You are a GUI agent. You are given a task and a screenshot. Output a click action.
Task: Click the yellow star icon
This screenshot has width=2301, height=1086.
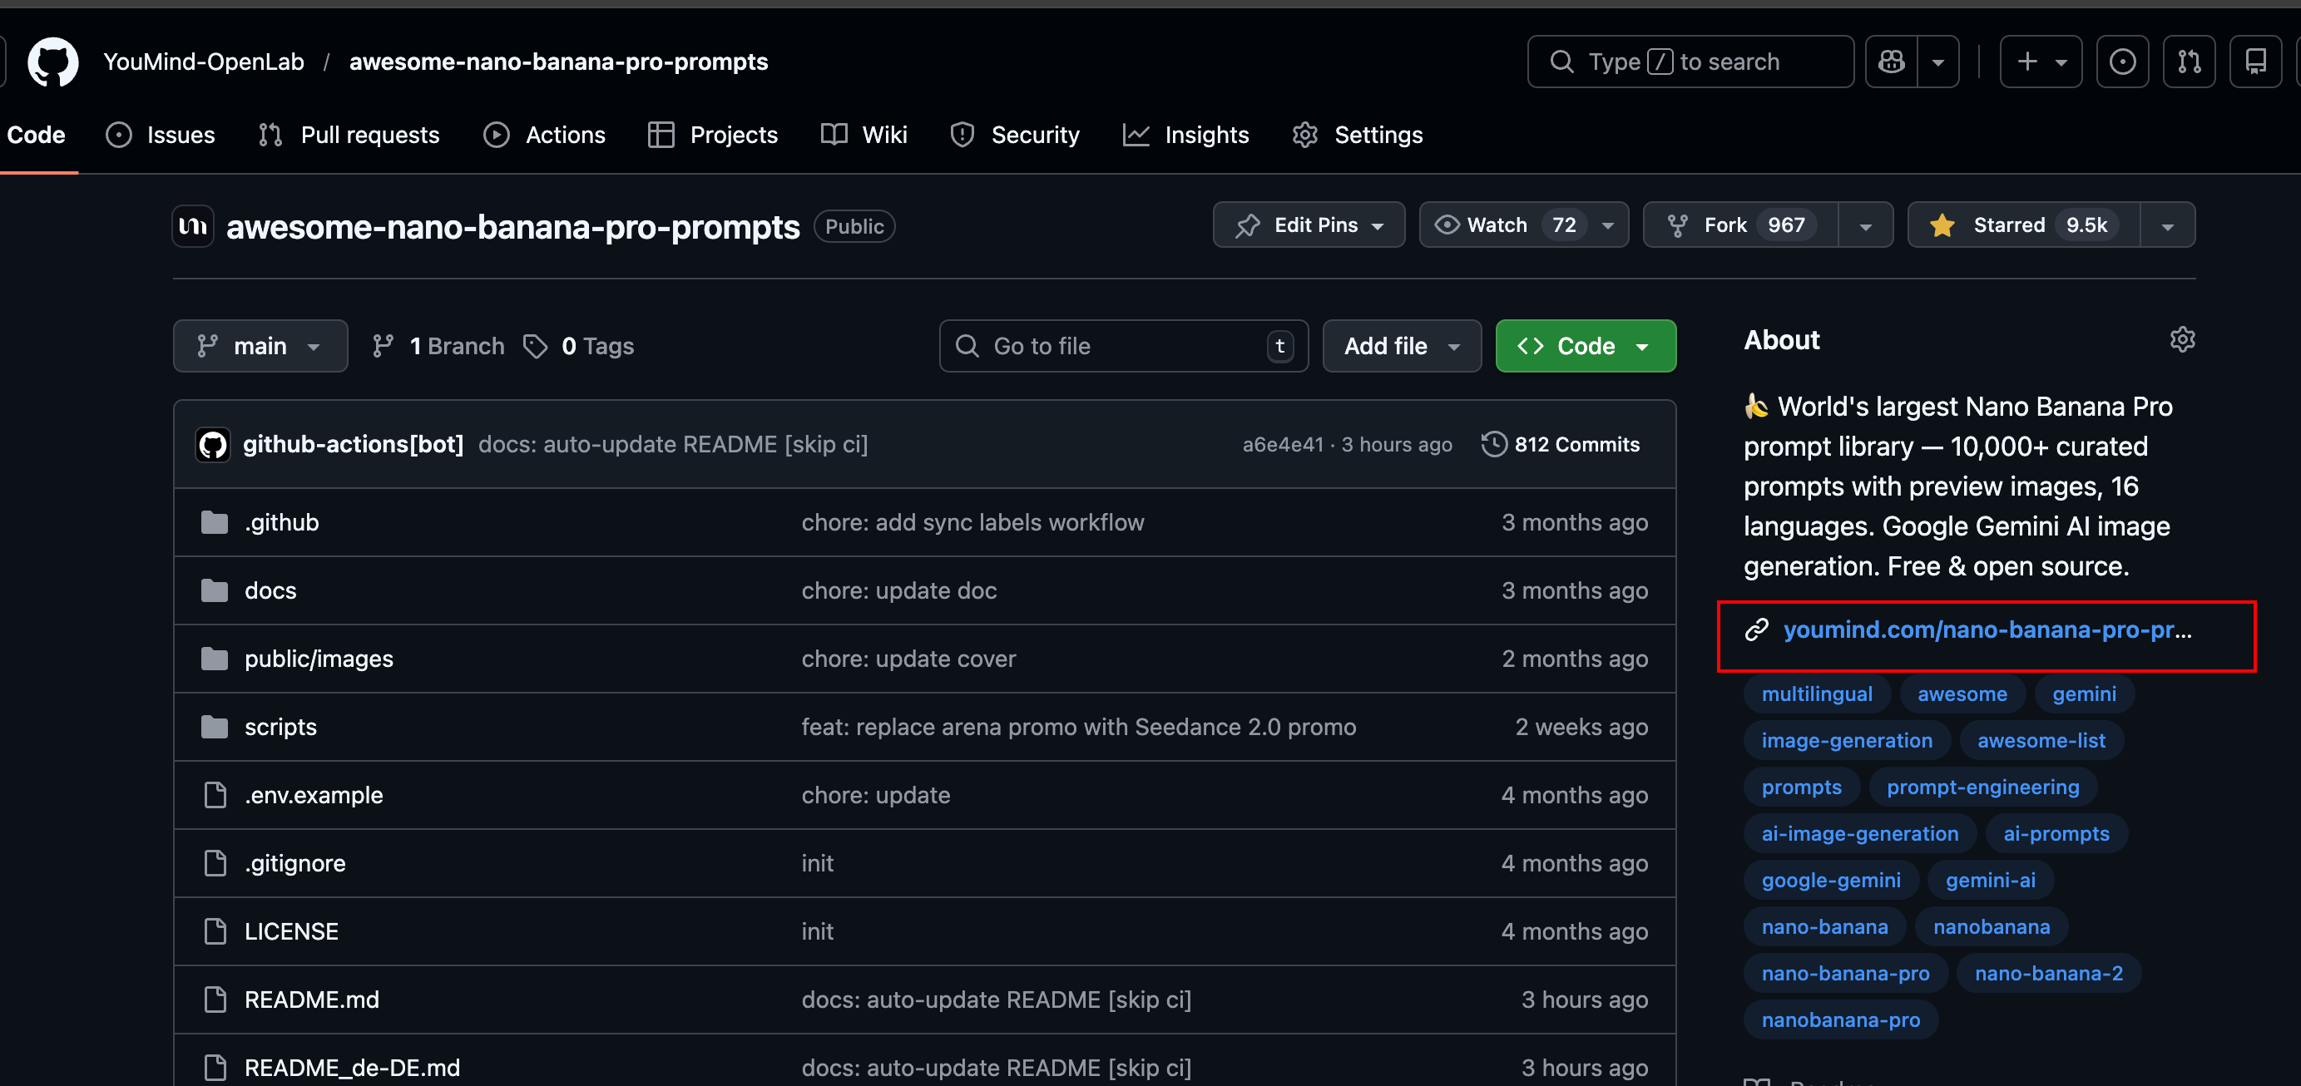(x=1942, y=225)
